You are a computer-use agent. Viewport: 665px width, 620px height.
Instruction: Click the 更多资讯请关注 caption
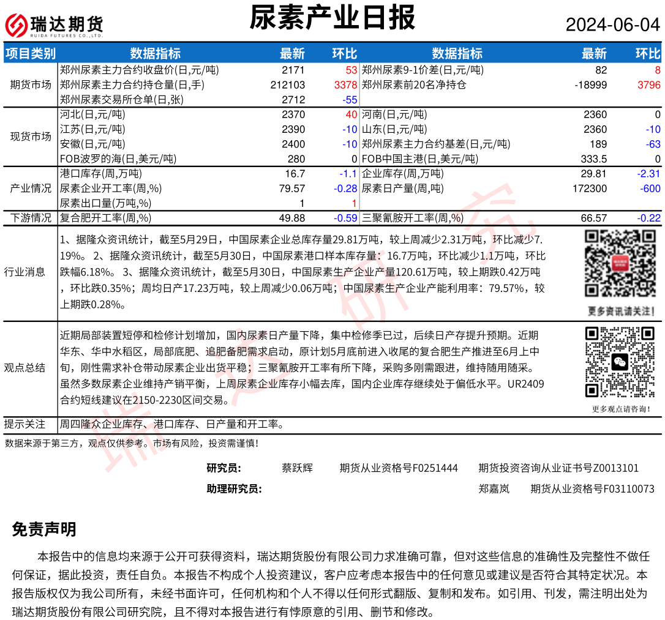620,311
